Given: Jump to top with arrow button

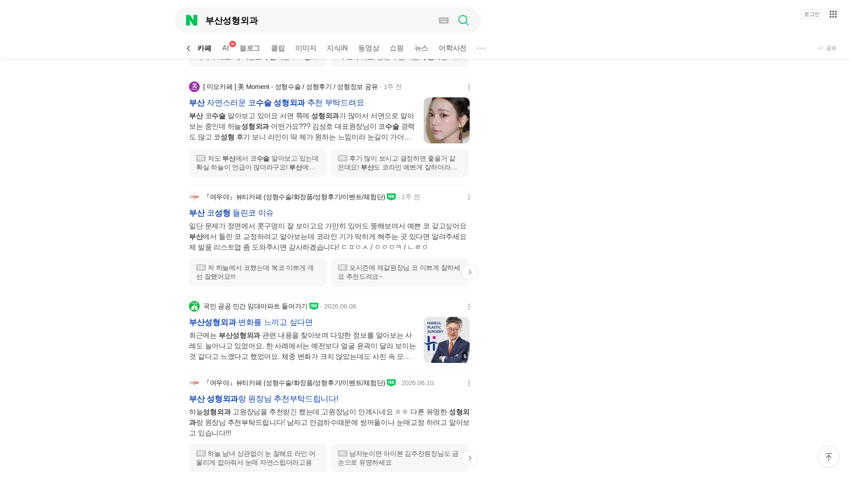Looking at the screenshot, I should click(x=829, y=457).
